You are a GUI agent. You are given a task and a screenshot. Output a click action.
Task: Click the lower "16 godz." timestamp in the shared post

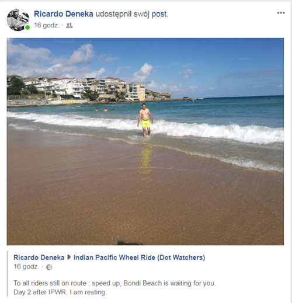[x=26, y=267]
